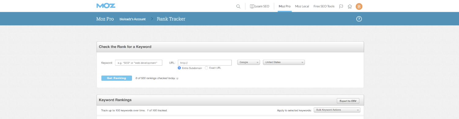Open the help question mark icon

[359, 19]
